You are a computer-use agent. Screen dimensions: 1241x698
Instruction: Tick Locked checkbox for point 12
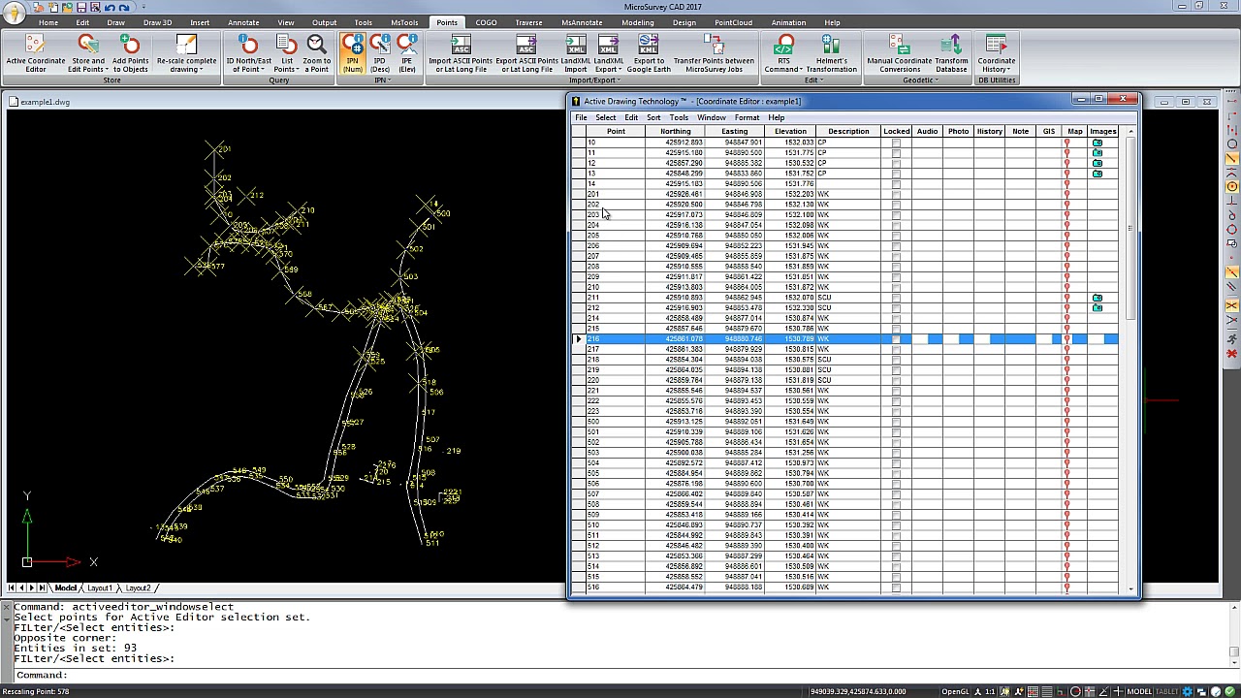point(896,163)
